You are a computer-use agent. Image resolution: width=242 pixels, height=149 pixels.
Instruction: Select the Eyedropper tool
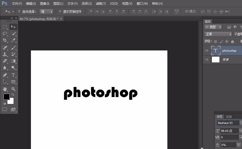(x=13, y=40)
